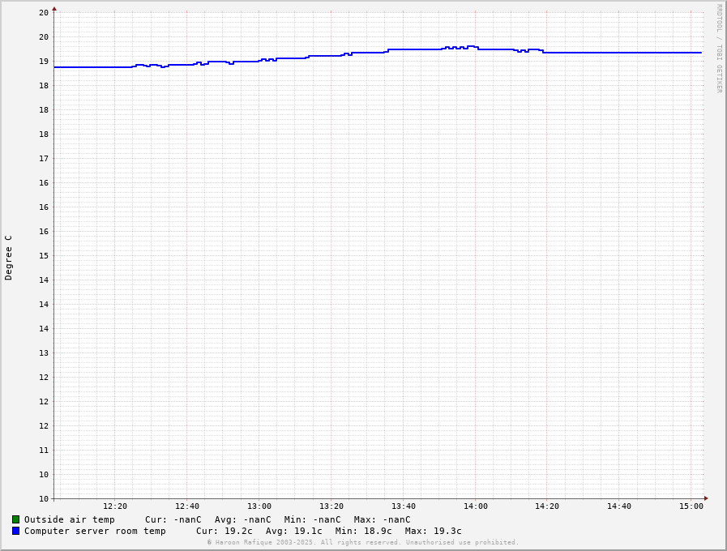Click the red arrow ending the X axis
Image resolution: width=727 pixels, height=551 pixels.
click(x=706, y=498)
